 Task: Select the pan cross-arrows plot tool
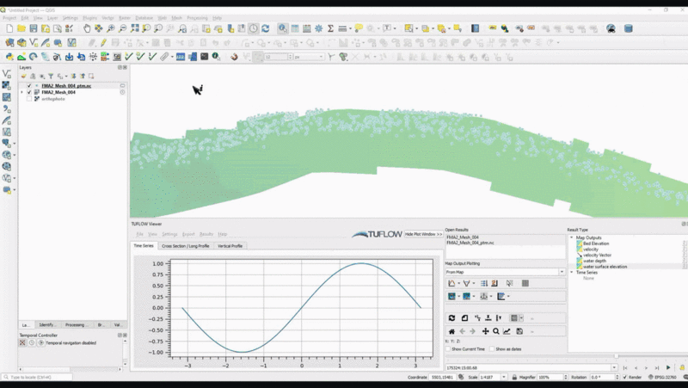point(485,331)
